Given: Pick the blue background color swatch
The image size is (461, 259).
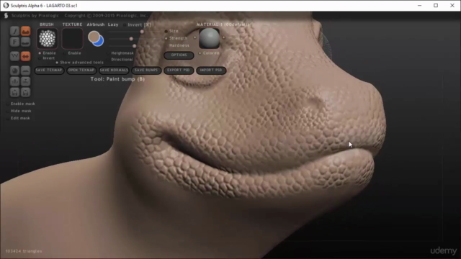Looking at the screenshot, I should click(x=100, y=42).
